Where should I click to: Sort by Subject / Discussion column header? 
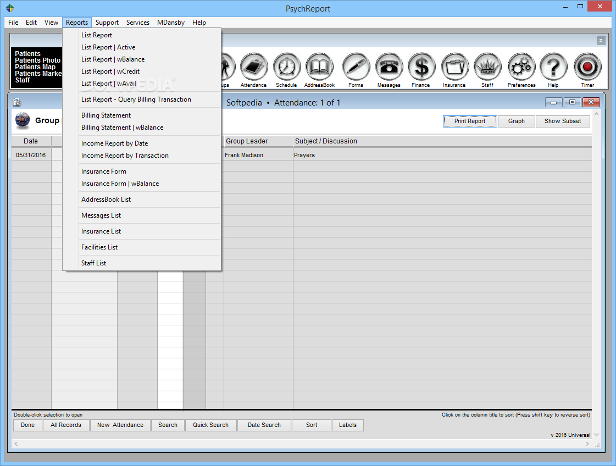(442, 141)
